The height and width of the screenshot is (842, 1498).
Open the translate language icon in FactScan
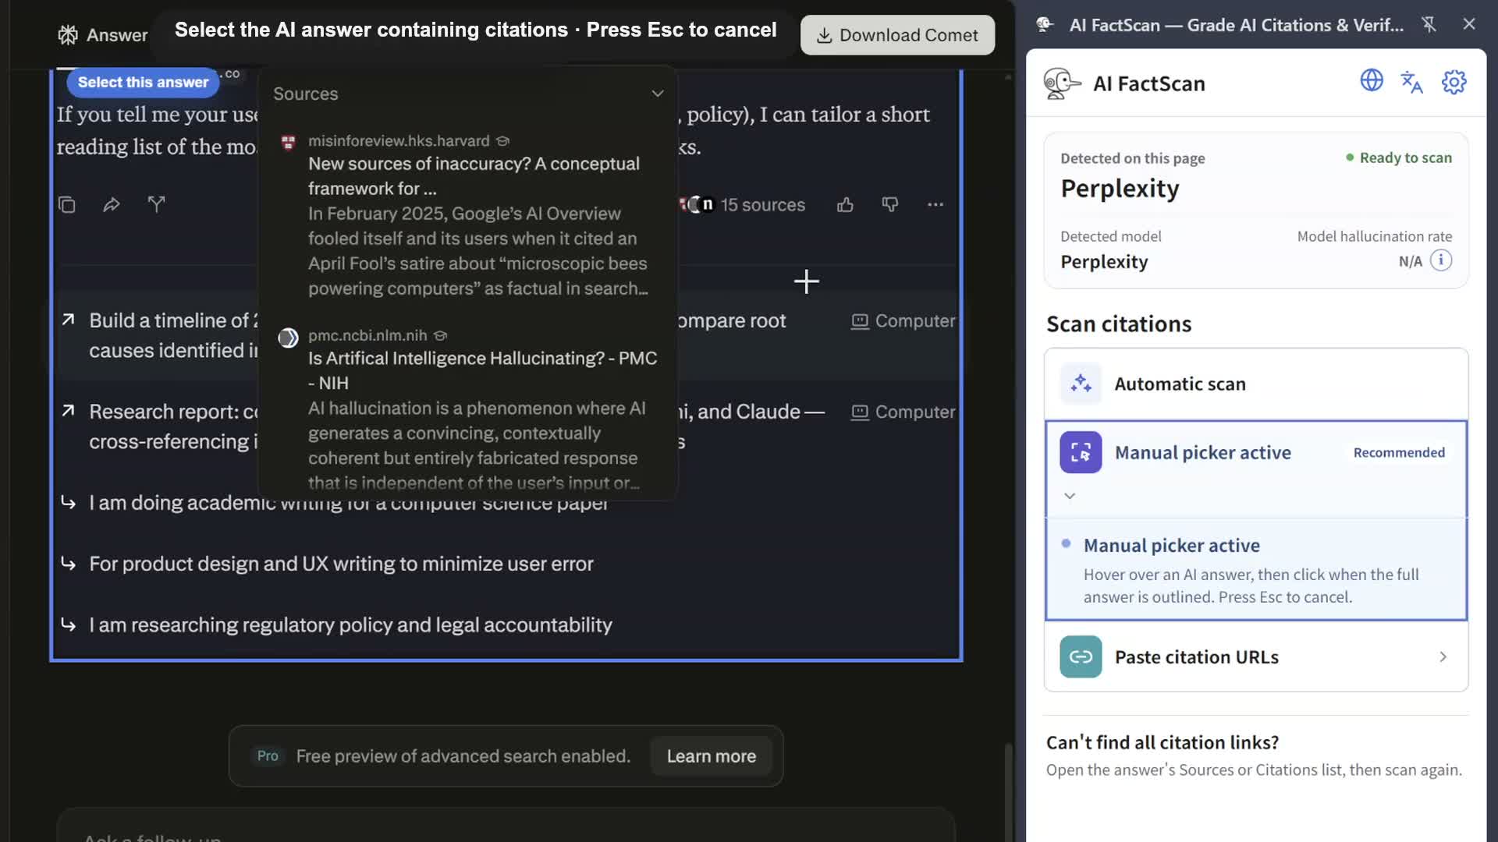tap(1412, 82)
